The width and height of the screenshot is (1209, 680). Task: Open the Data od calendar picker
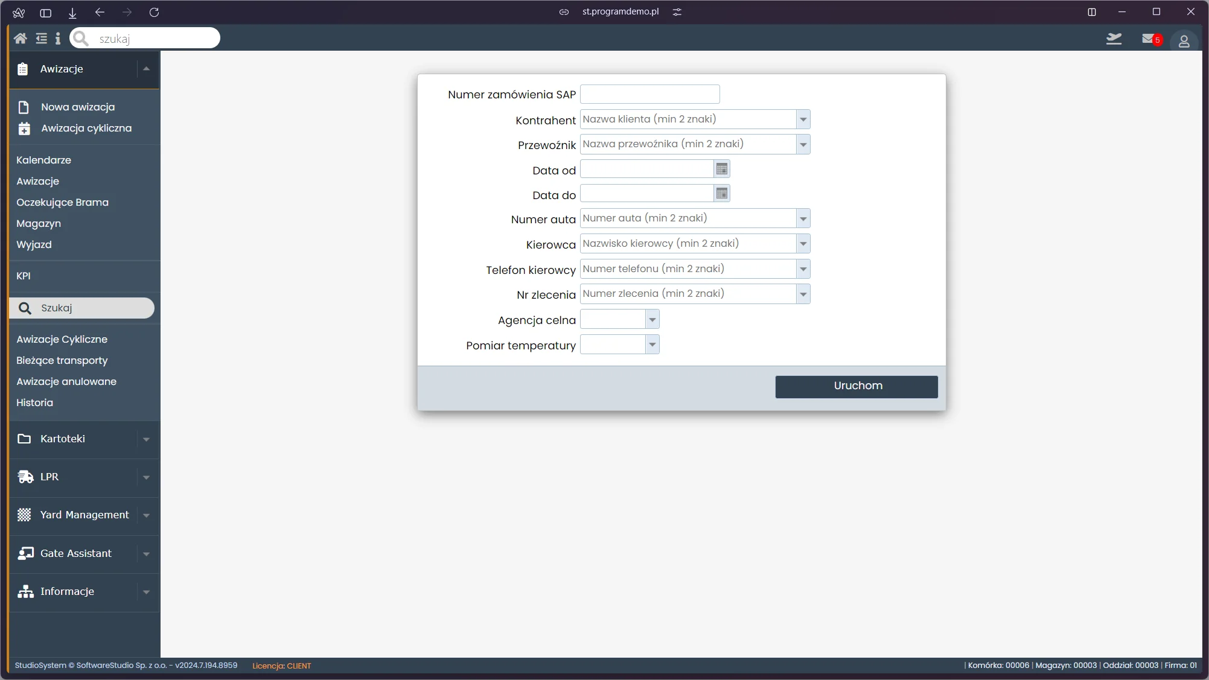[721, 169]
